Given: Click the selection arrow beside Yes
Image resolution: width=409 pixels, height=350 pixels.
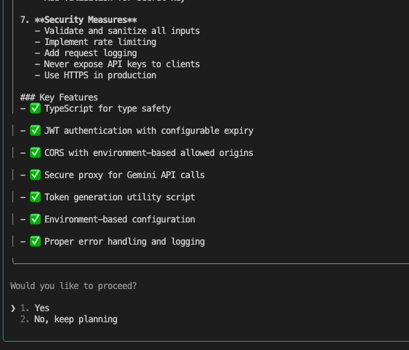Looking at the screenshot, I should (13, 308).
